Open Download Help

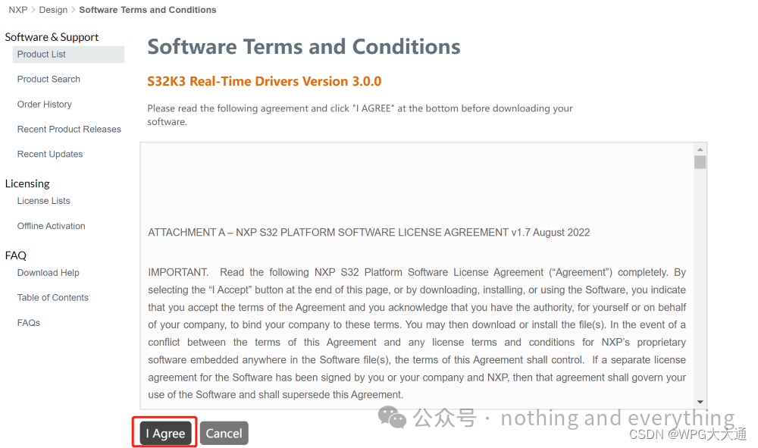[x=49, y=273]
